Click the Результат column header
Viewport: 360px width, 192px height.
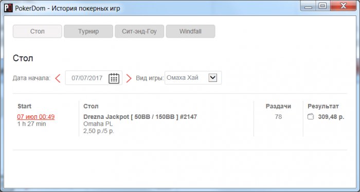(323, 107)
